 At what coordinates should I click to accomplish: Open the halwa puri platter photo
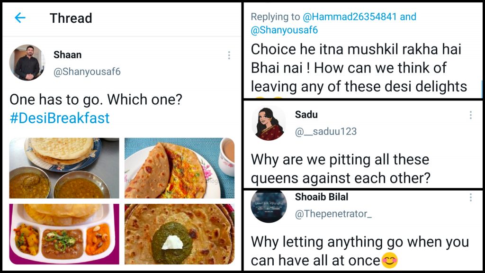64,234
